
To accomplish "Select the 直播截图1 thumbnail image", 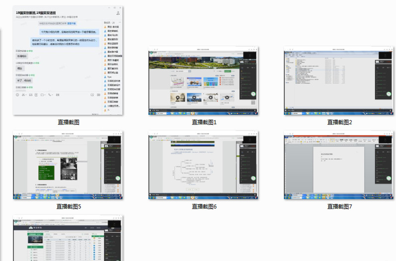I will click(x=204, y=81).
